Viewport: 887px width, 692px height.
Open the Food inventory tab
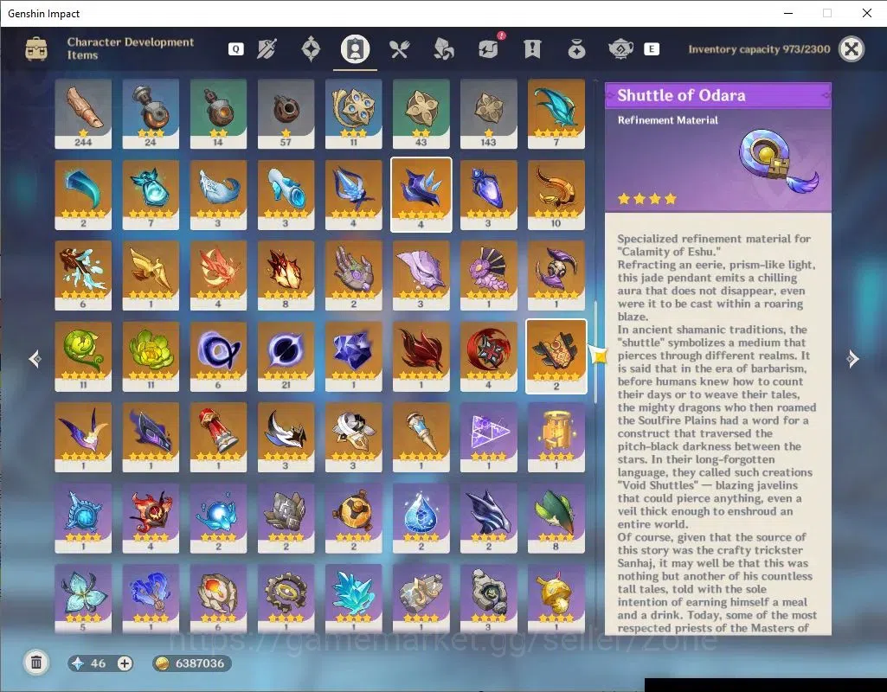399,50
